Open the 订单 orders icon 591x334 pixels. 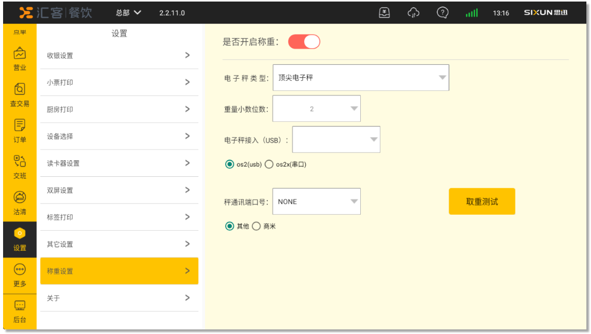coord(20,125)
